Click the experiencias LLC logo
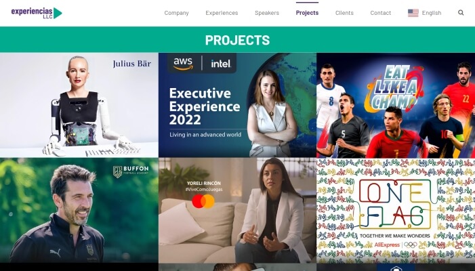475x271 pixels. pos(37,13)
